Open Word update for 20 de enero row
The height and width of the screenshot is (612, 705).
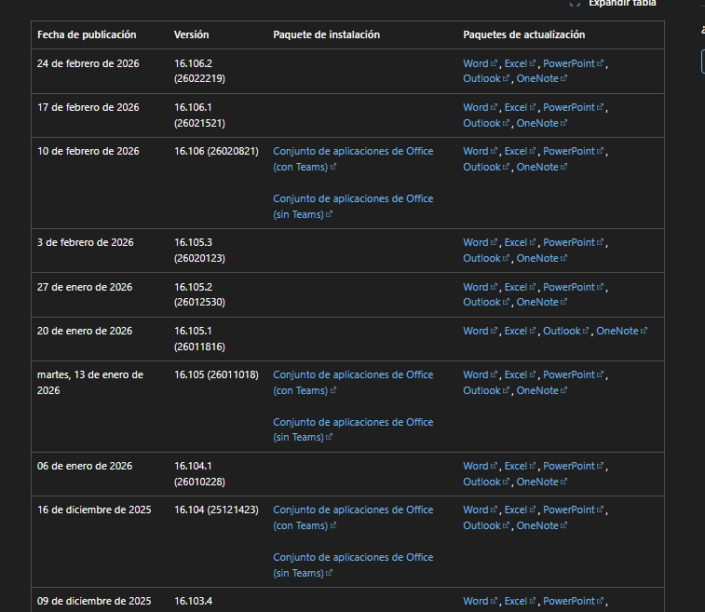click(481, 331)
